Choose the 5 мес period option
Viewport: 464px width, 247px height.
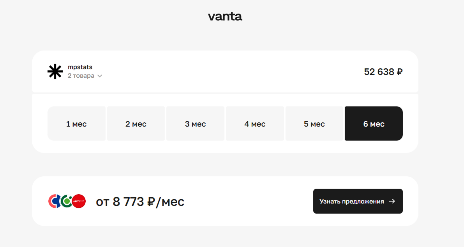click(x=314, y=124)
